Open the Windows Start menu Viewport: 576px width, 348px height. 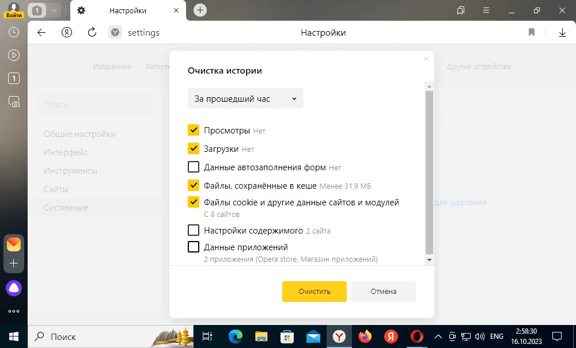[x=14, y=336]
